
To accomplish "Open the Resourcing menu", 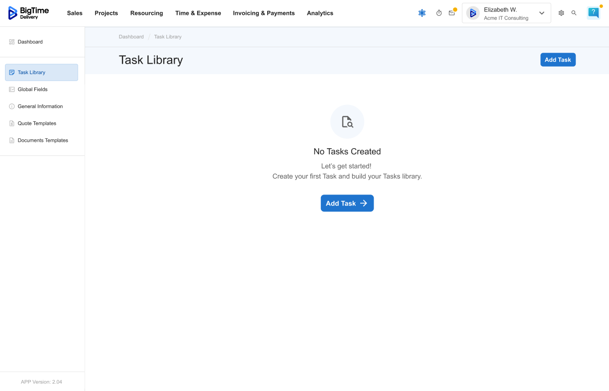I will pos(147,13).
